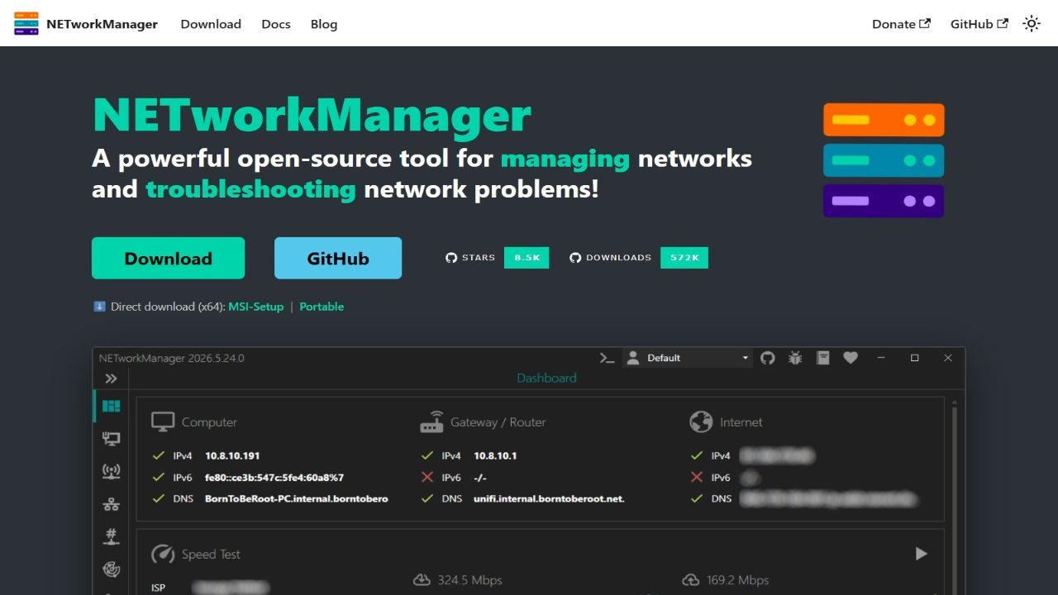The height and width of the screenshot is (595, 1058).
Task: Click the blue GitHub button
Action: click(x=338, y=258)
